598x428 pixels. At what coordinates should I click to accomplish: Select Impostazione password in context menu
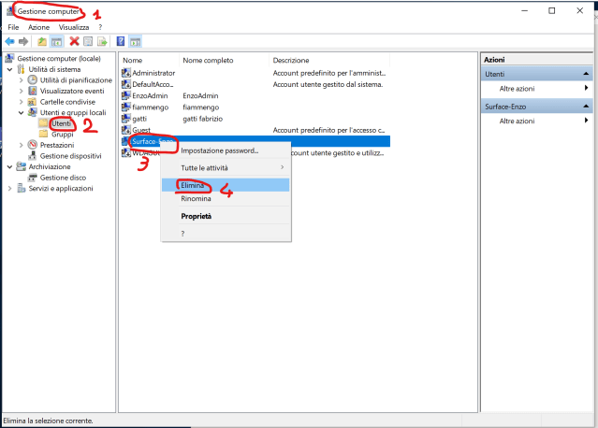pyautogui.click(x=219, y=150)
